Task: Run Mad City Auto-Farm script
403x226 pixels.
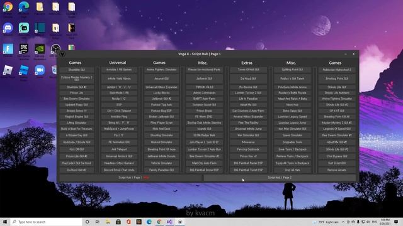Action: point(204,163)
